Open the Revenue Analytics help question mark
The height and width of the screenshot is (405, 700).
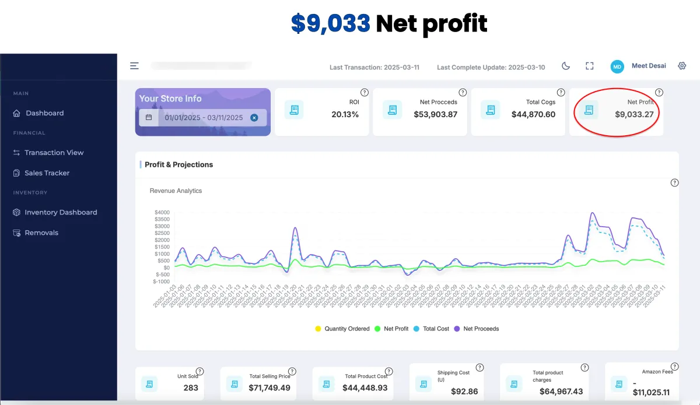point(675,182)
